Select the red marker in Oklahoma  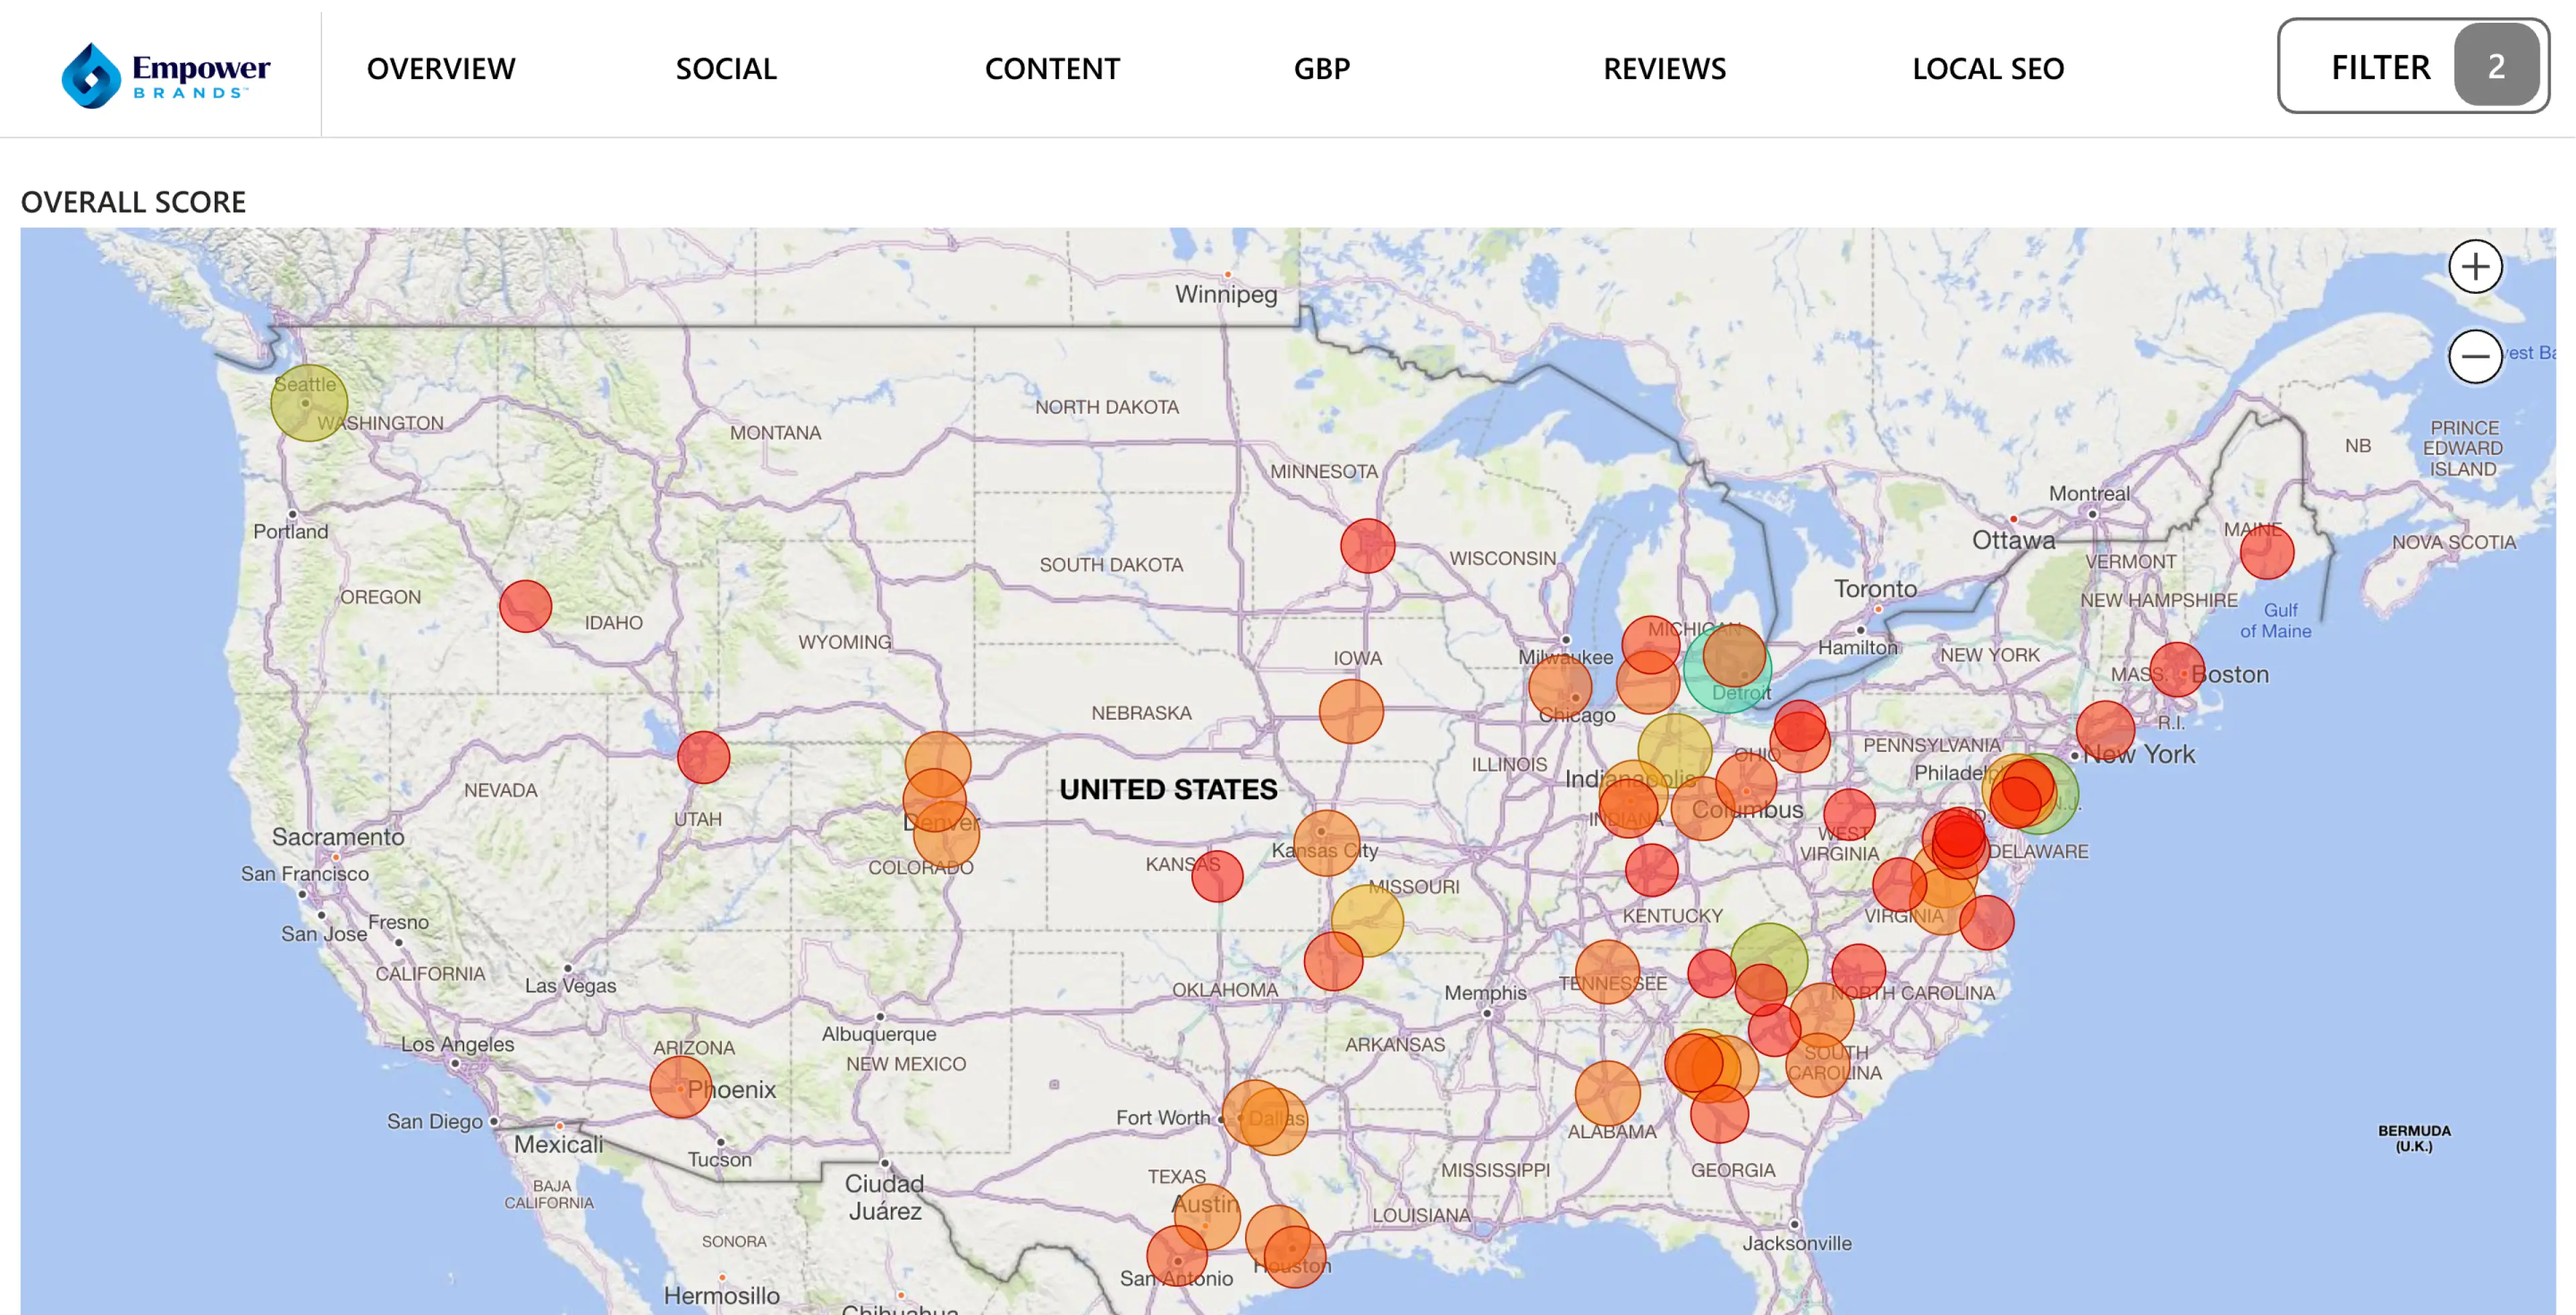point(1333,961)
